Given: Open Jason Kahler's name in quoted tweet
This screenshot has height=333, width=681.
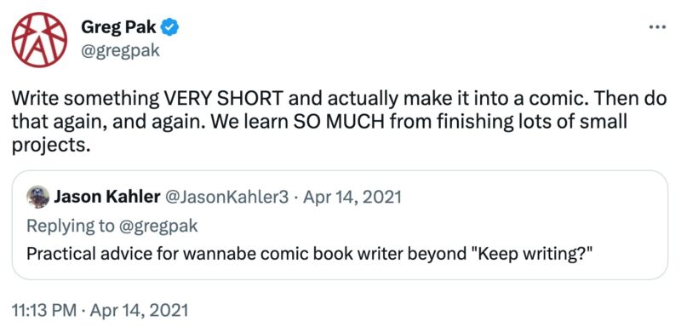Looking at the screenshot, I should point(106,198).
